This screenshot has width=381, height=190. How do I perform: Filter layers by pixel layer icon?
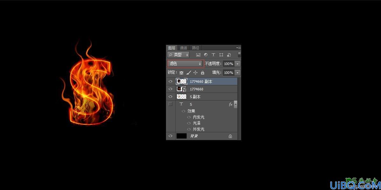(198, 55)
